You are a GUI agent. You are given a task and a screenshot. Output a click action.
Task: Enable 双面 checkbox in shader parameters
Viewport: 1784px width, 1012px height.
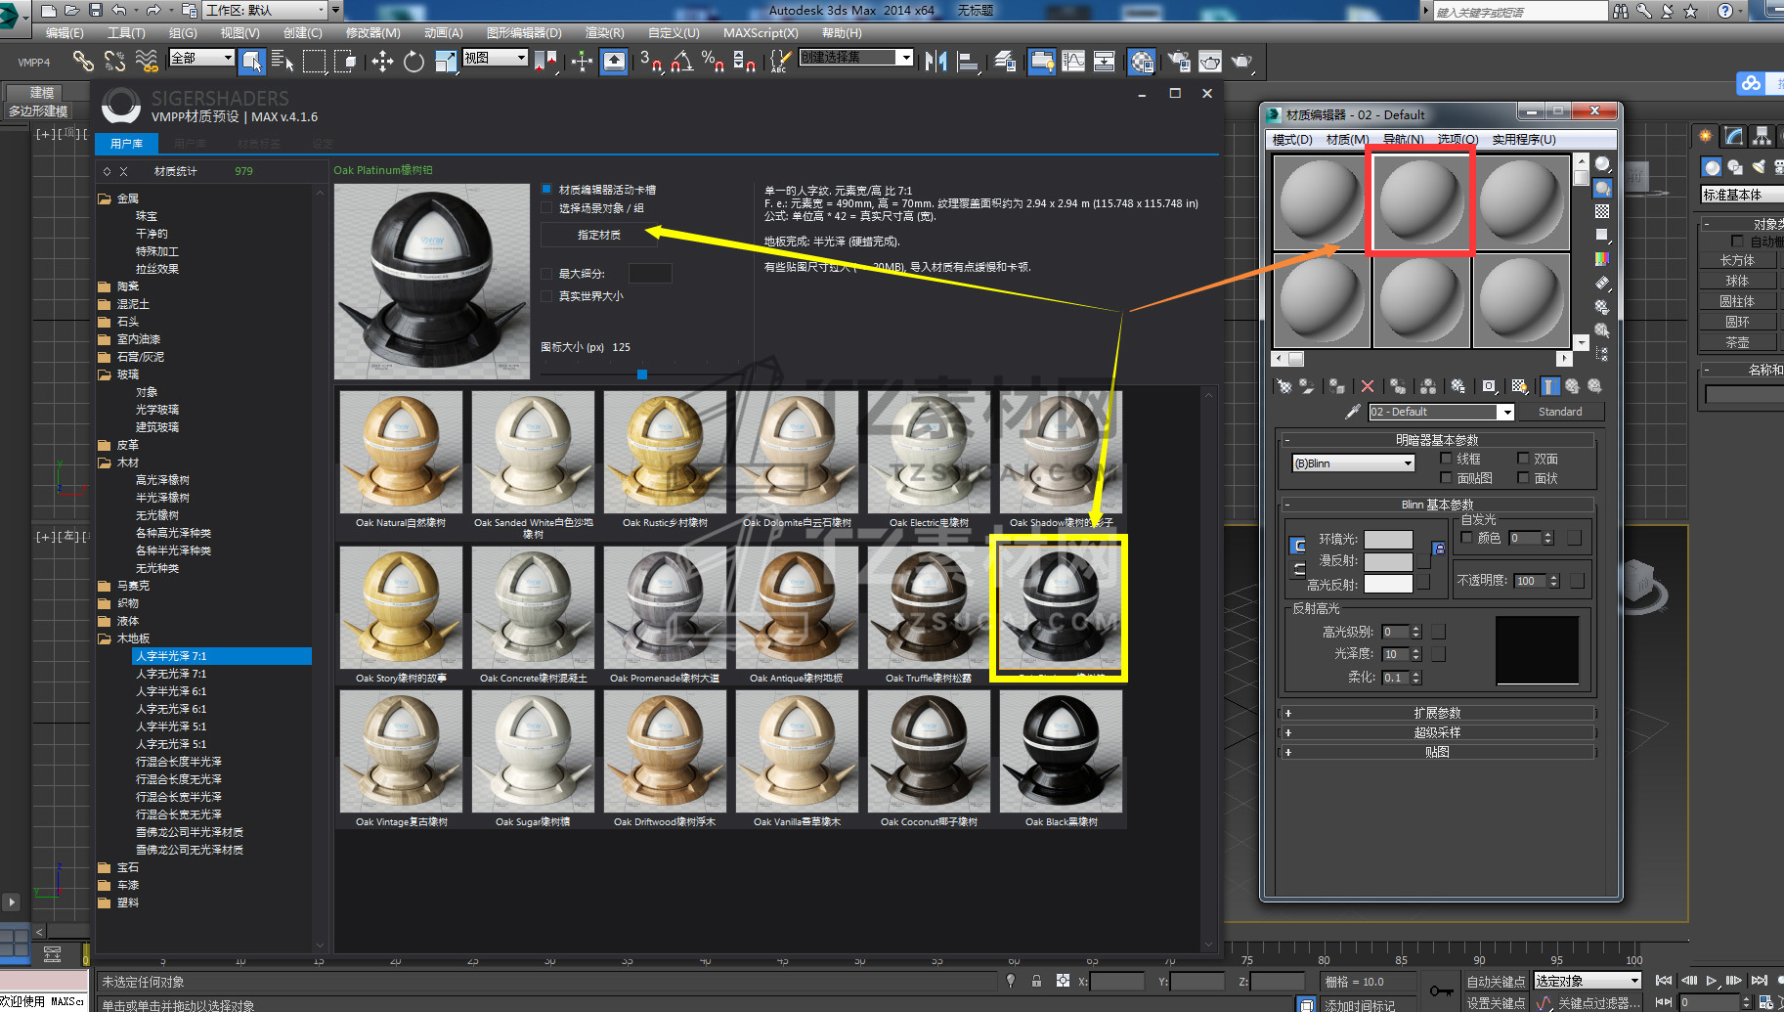tap(1523, 459)
